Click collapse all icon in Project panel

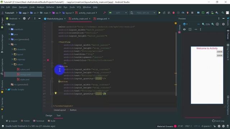pos(29,19)
